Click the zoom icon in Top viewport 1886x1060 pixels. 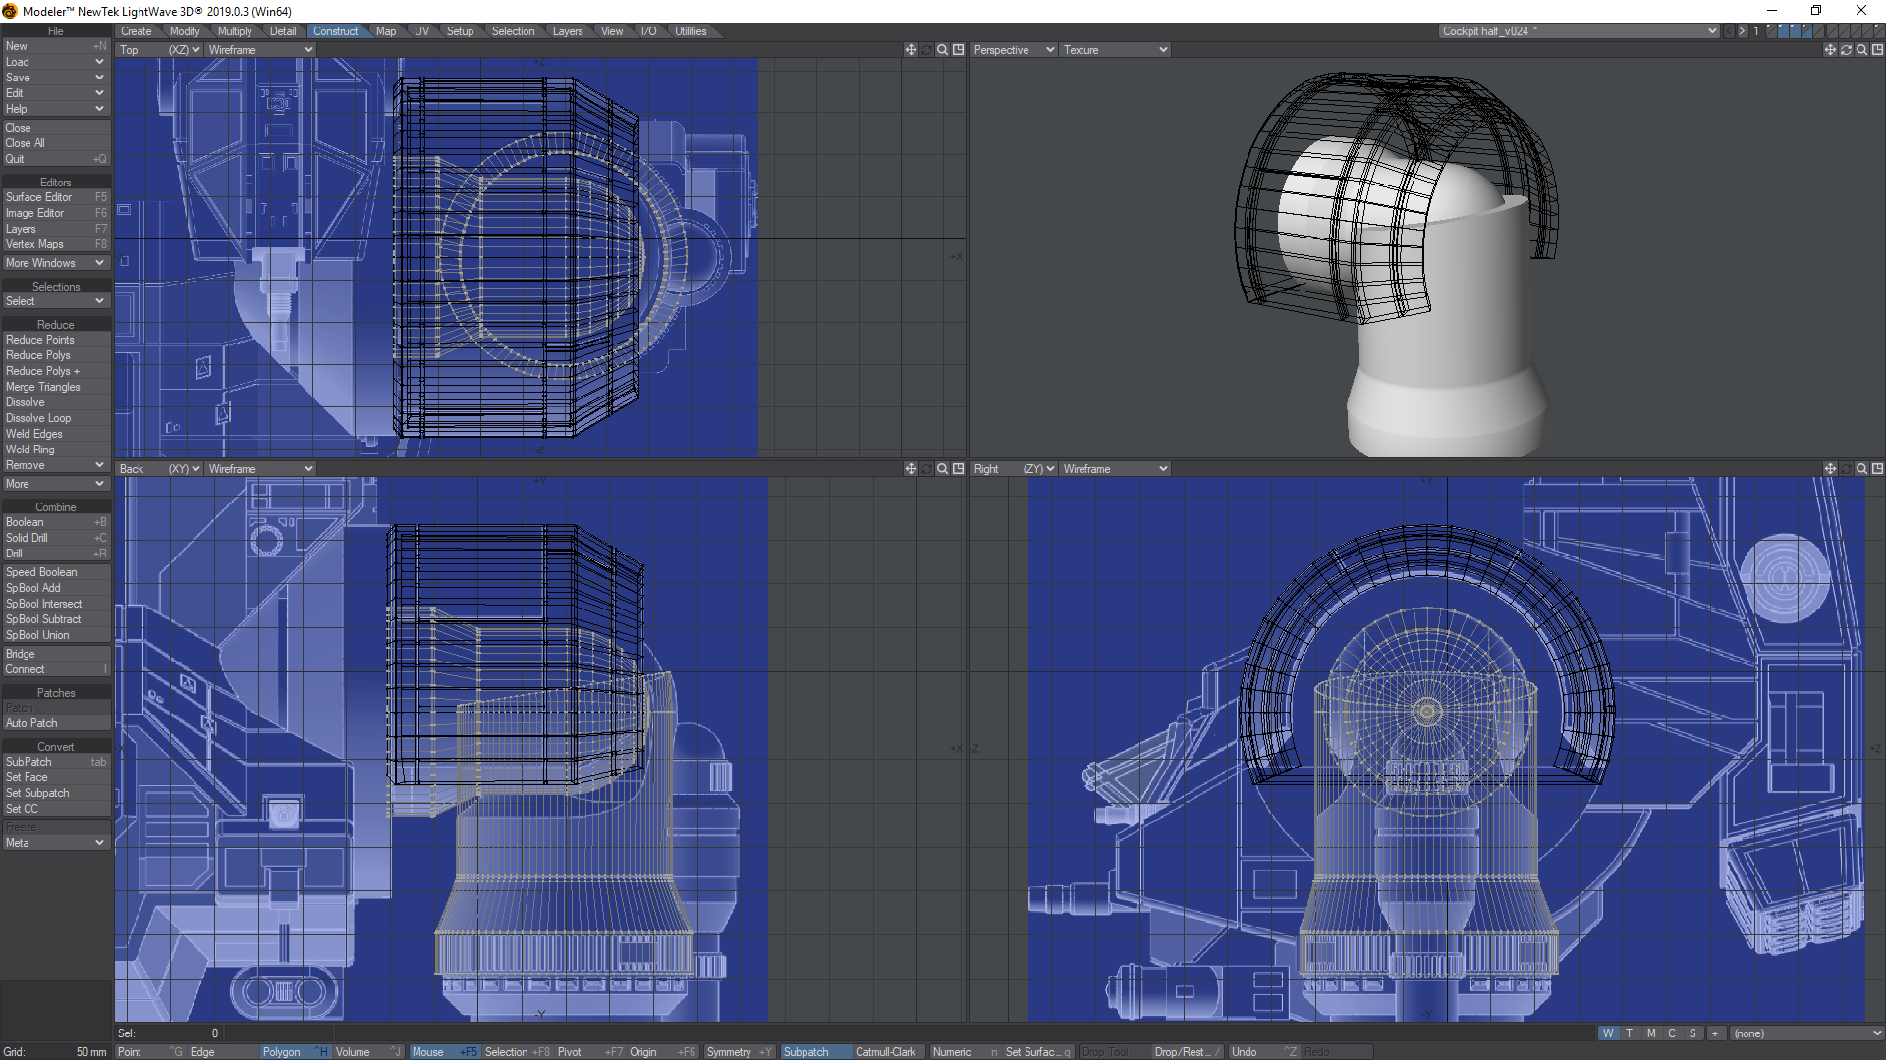(x=942, y=50)
